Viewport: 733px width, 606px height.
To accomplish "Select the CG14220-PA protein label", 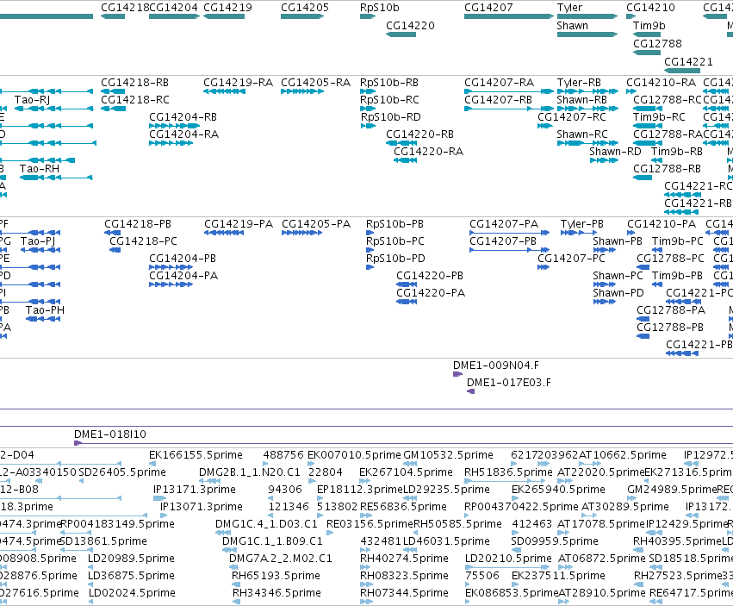I will 431,293.
